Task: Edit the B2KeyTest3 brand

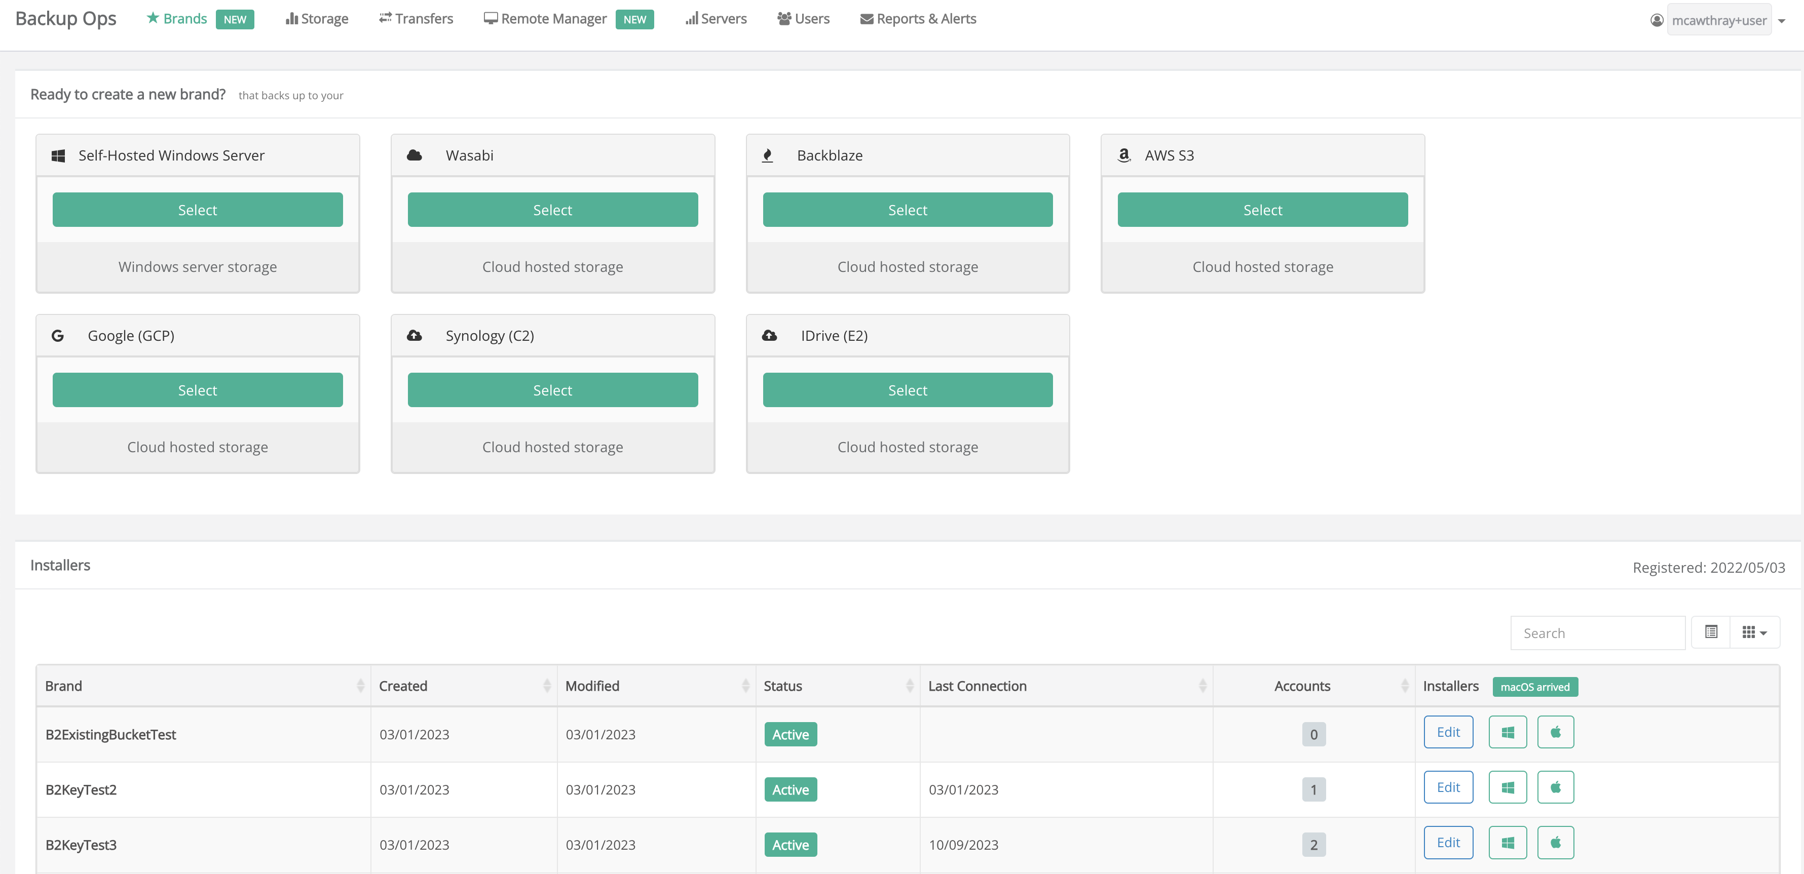Action: coord(1448,843)
